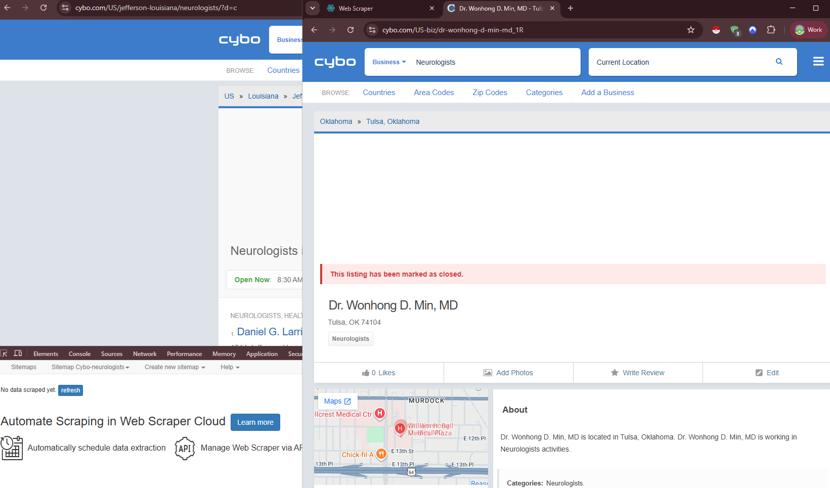
Task: Reload the page in the back browser window
Action: click(x=43, y=8)
